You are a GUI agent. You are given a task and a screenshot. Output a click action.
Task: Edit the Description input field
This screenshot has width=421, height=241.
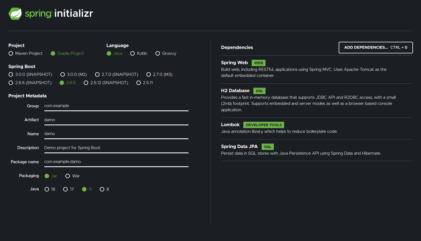coord(116,148)
